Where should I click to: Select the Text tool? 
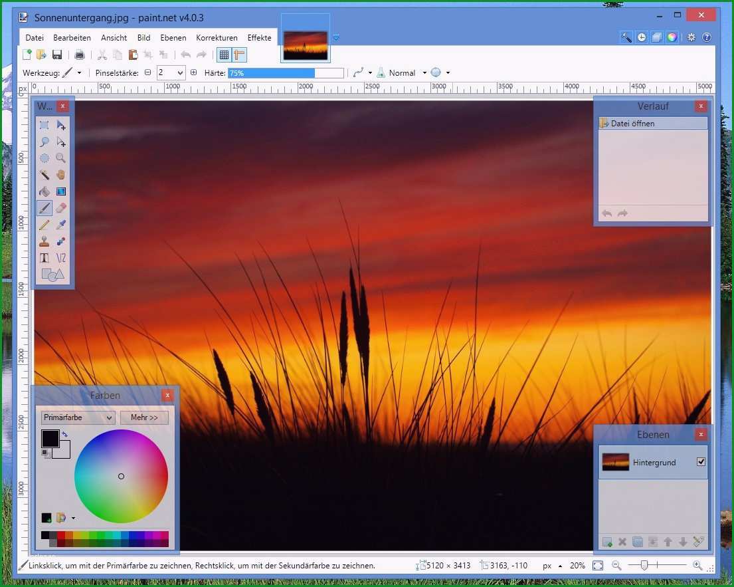click(x=45, y=258)
